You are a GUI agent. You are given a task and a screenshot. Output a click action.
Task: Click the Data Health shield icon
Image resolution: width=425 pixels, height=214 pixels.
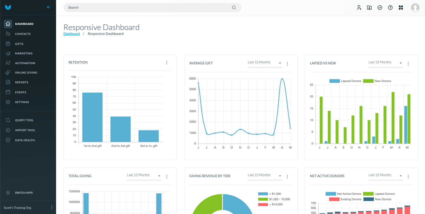[8, 140]
